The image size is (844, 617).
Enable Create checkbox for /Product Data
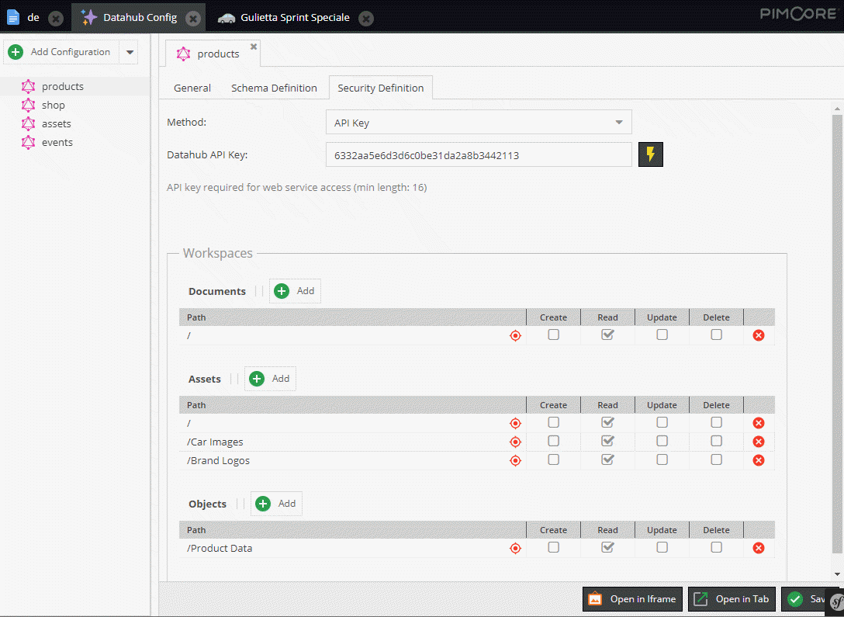(553, 547)
